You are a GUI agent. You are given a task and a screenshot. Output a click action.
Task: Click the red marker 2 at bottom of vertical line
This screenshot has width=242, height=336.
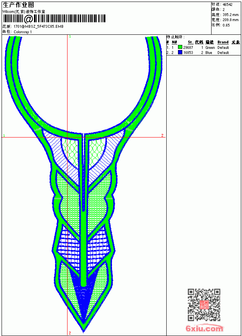click(x=70, y=333)
